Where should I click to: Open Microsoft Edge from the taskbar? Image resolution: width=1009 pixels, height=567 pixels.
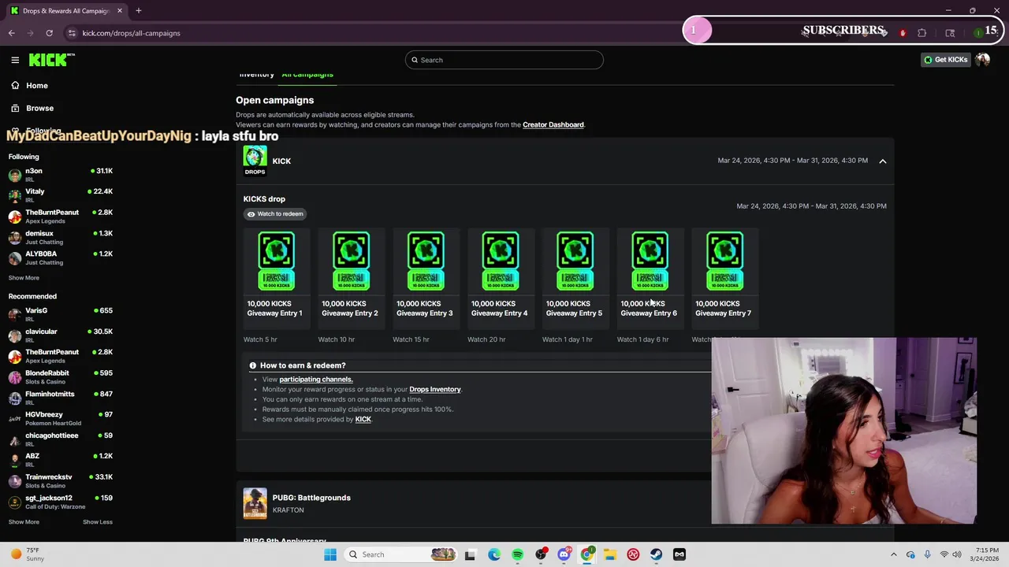pos(493,554)
